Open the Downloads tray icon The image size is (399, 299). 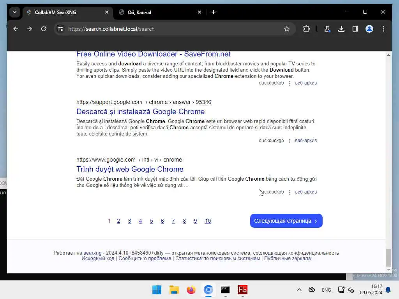pos(341,29)
